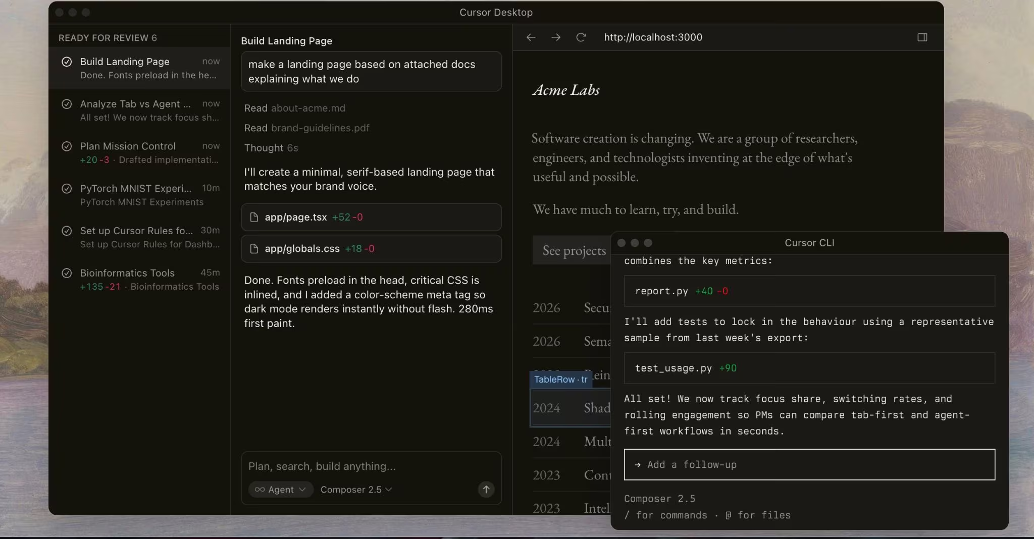This screenshot has height=539, width=1034.
Task: Click the browser back arrow icon
Action: pos(531,37)
